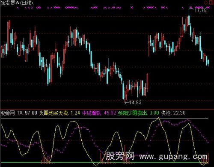Click the 多阳少阴卖出: 3.00 indicator label
214x167 pixels.
(x=138, y=113)
